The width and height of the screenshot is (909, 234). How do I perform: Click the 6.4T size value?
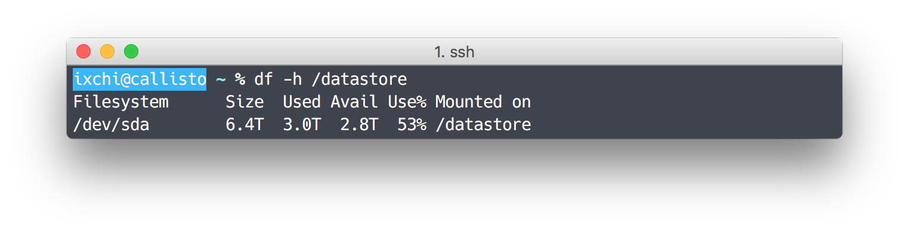pyautogui.click(x=245, y=125)
